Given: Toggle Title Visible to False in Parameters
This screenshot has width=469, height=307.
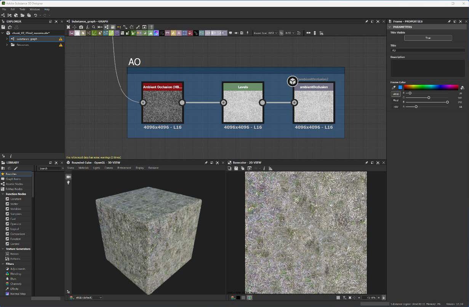Looking at the screenshot, I should (x=428, y=38).
